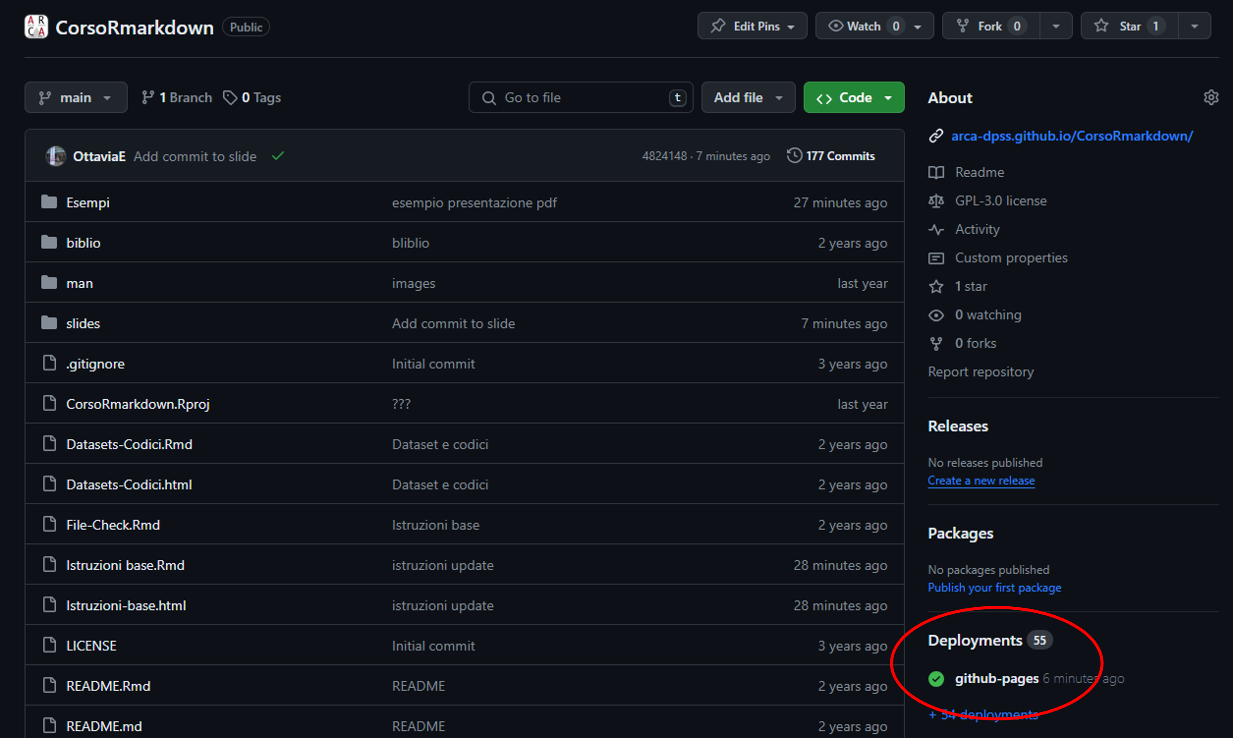Fork this repository using Fork button

click(991, 26)
